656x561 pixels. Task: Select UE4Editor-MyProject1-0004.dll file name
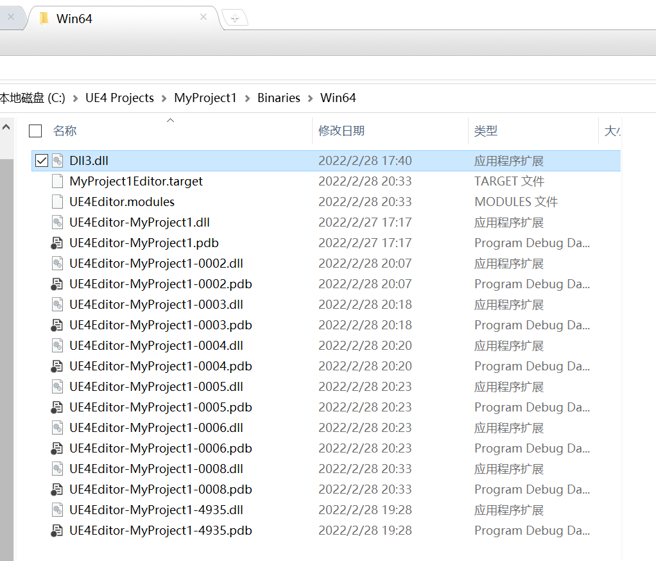click(x=156, y=345)
